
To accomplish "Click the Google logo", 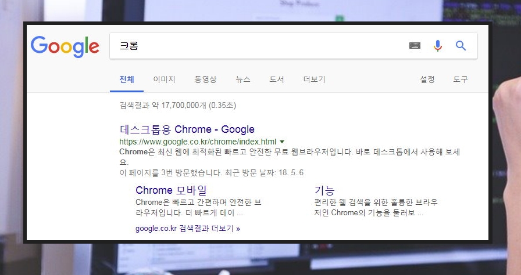I will (65, 47).
